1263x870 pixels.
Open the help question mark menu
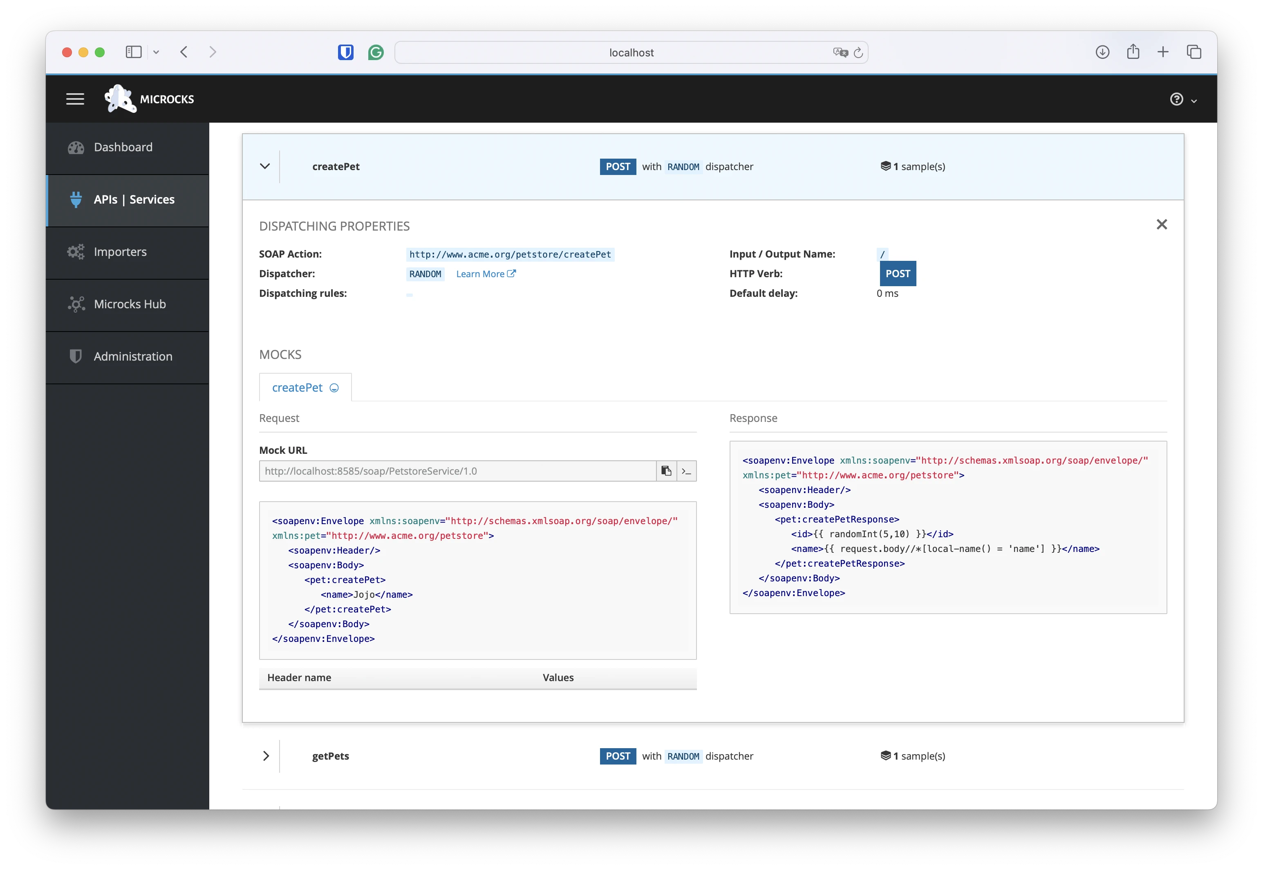1176,99
